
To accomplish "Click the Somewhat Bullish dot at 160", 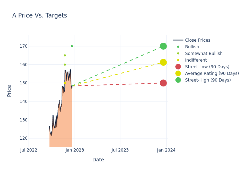I will (65, 65).
